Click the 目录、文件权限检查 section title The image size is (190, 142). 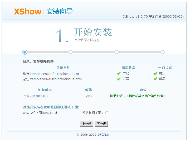[38, 61]
